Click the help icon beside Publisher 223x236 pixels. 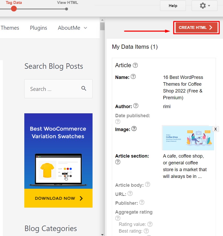coord(142,202)
